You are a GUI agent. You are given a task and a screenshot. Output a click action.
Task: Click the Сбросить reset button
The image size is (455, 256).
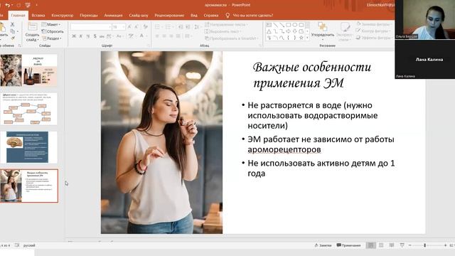click(53, 31)
